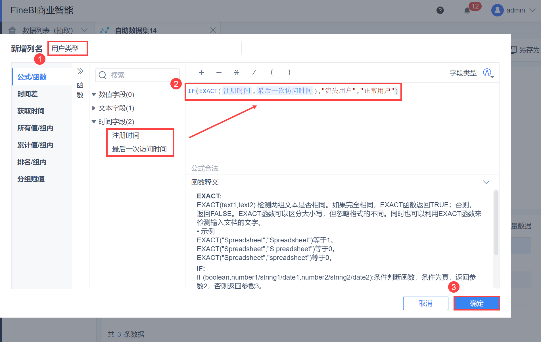Insert the minus operator

pos(219,72)
